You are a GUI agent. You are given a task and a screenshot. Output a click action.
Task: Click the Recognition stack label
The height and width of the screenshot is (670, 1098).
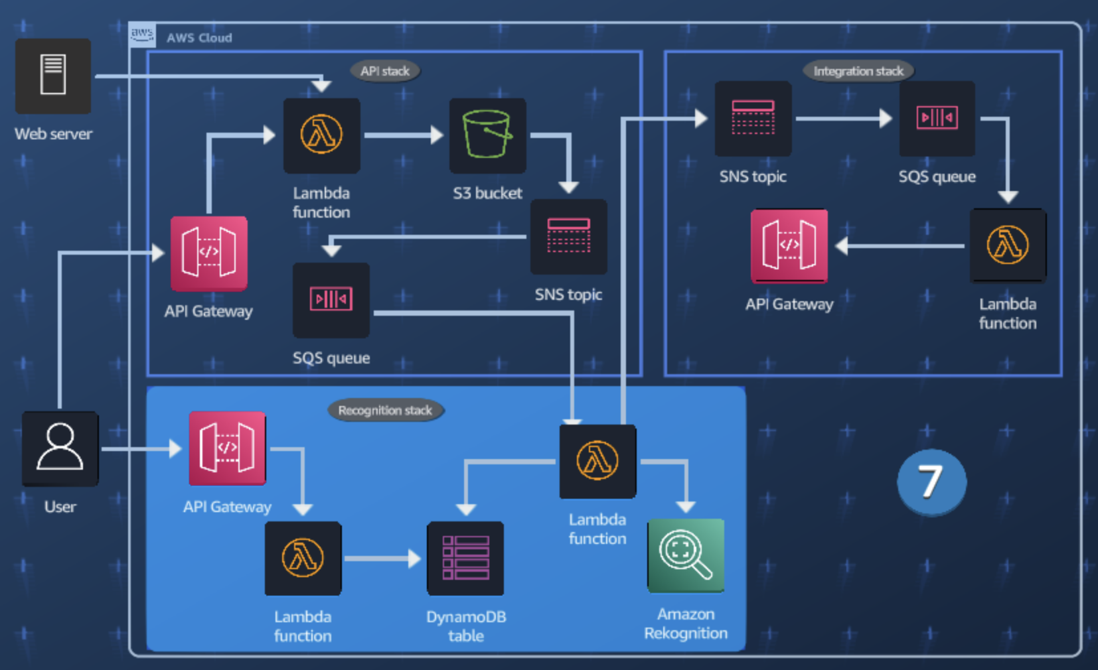[x=385, y=411]
